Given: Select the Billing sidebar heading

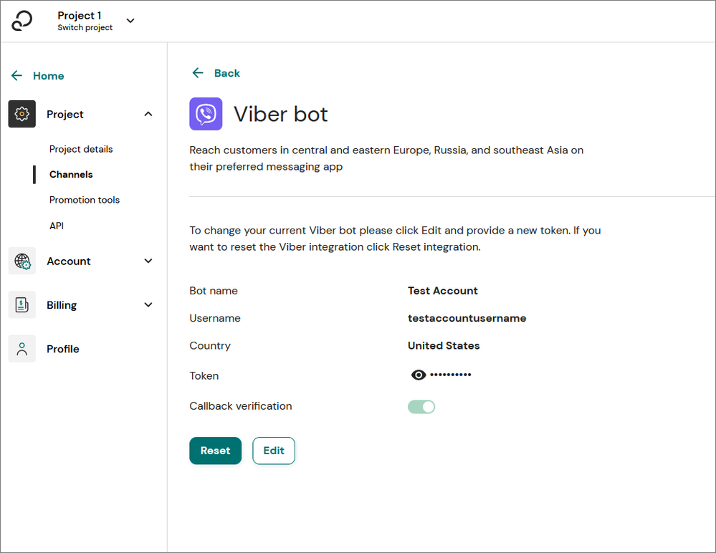Looking at the screenshot, I should click(62, 305).
